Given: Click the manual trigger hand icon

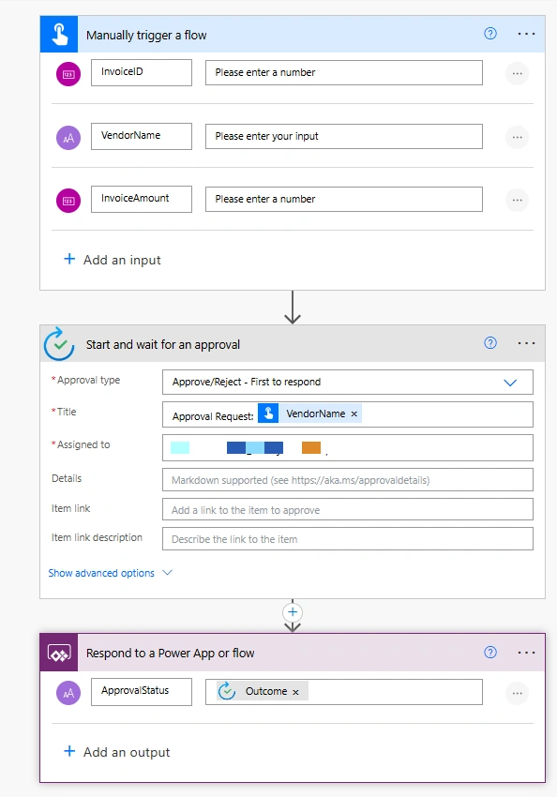Looking at the screenshot, I should click(59, 34).
